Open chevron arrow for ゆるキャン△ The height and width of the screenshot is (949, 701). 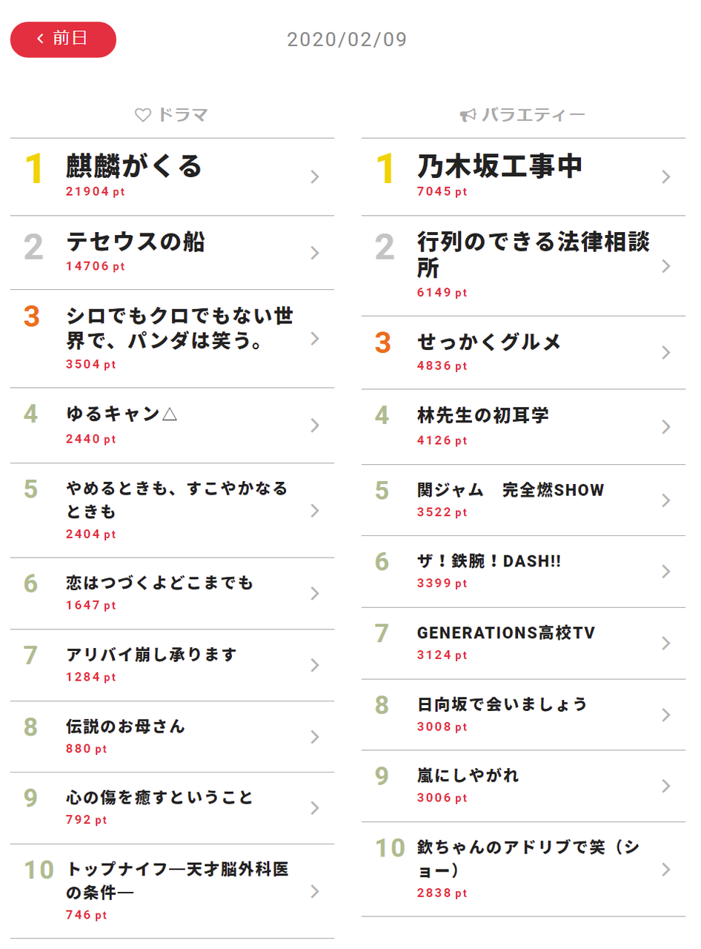pos(315,425)
